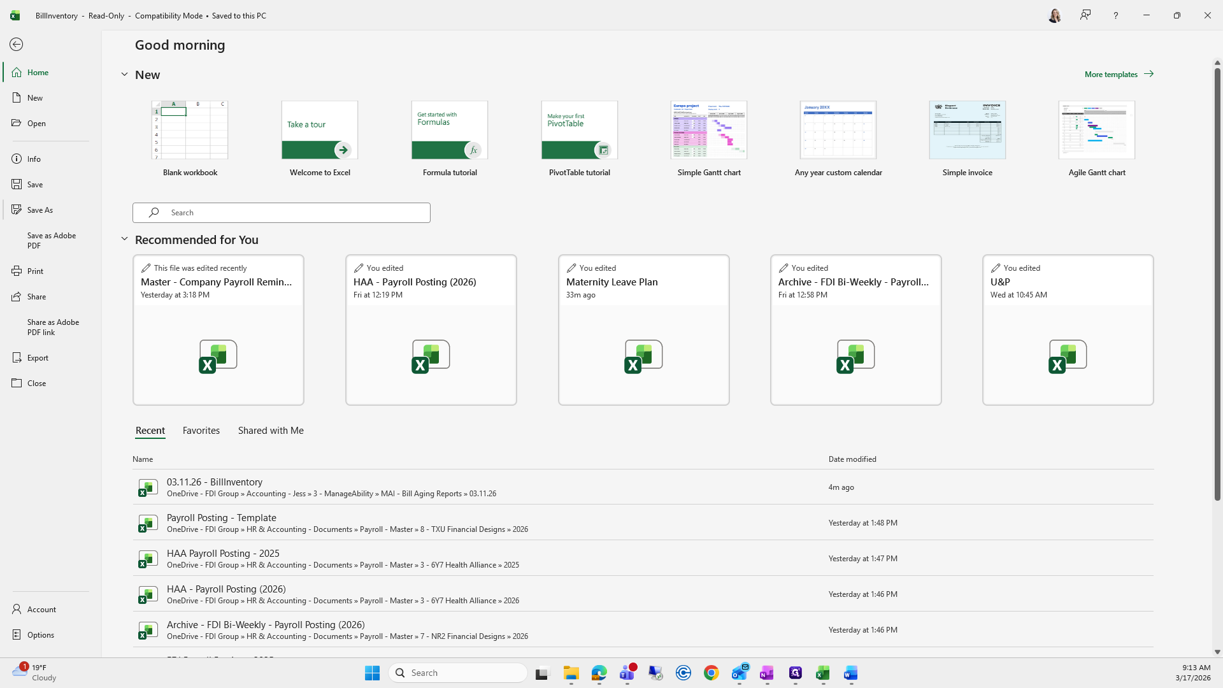Screen dimensions: 1223x688
Task: Click Save As in the sidebar
Action: (x=39, y=210)
